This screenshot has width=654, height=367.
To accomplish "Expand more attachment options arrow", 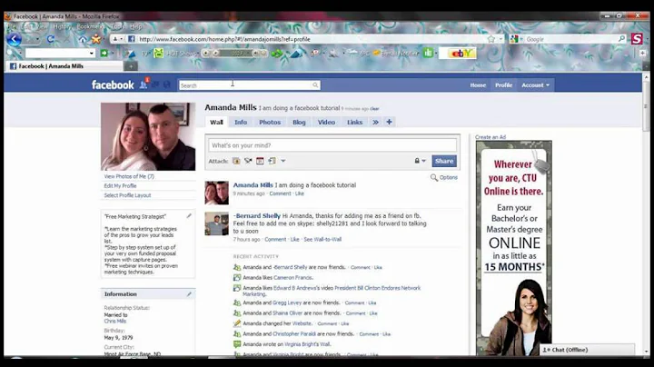I will point(283,161).
